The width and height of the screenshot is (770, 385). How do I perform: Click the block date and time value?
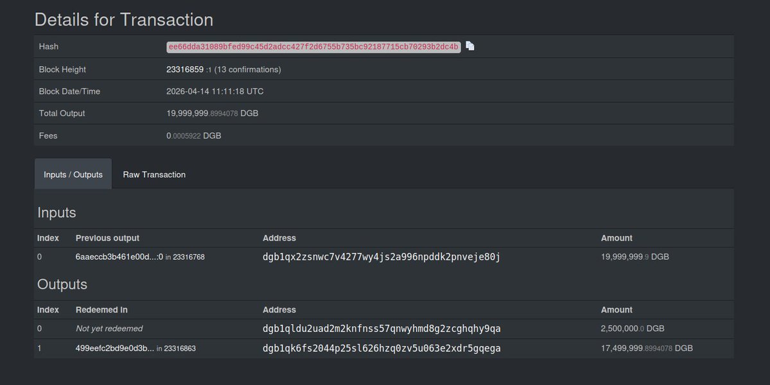pos(214,91)
